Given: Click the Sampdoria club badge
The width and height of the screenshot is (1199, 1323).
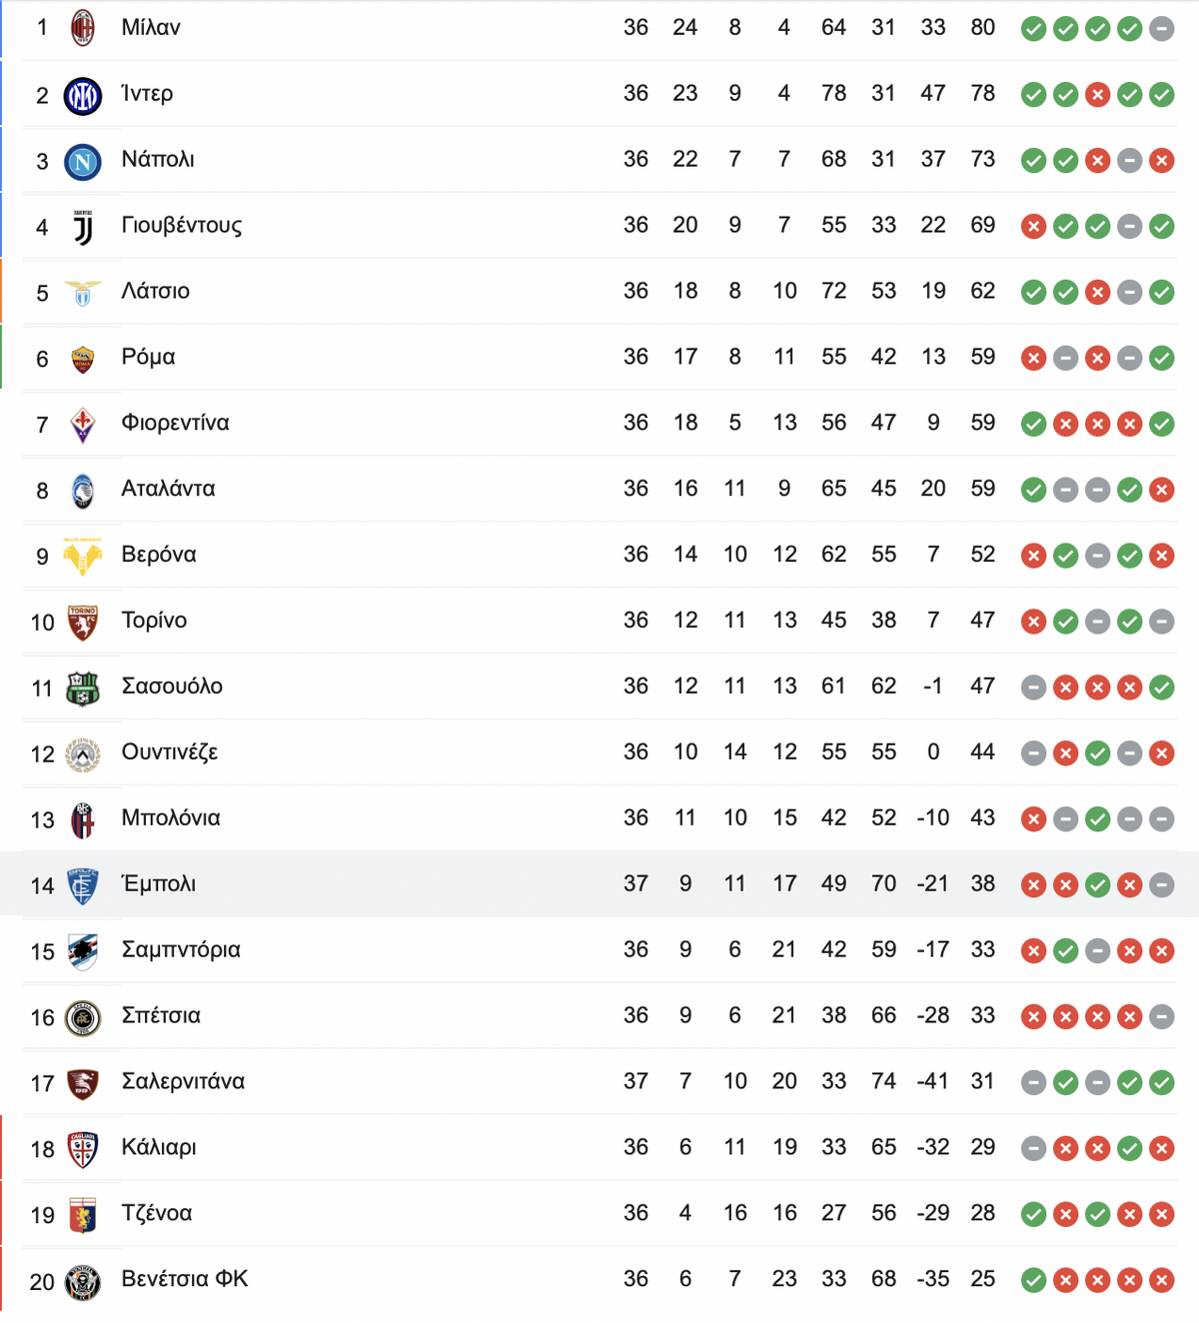Looking at the screenshot, I should (x=83, y=951).
